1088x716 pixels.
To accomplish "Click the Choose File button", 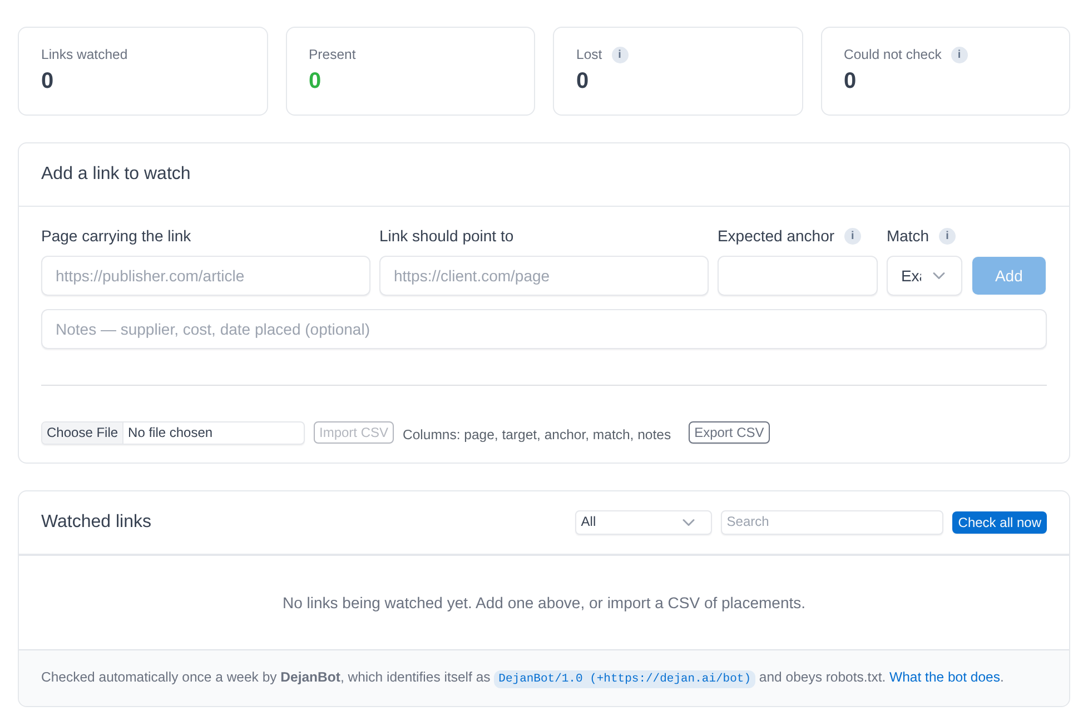I will pyautogui.click(x=82, y=432).
